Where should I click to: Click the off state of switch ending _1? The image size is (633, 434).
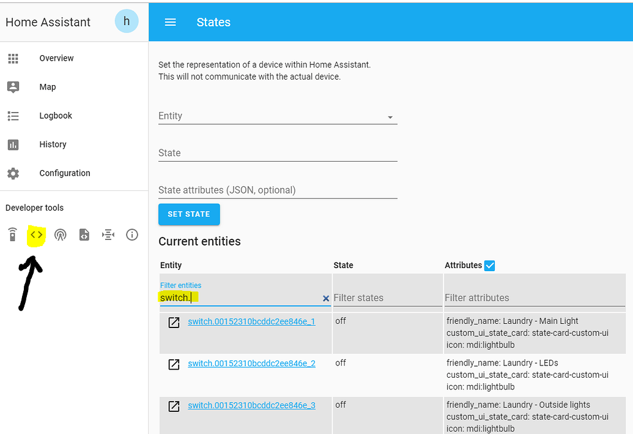pos(341,321)
